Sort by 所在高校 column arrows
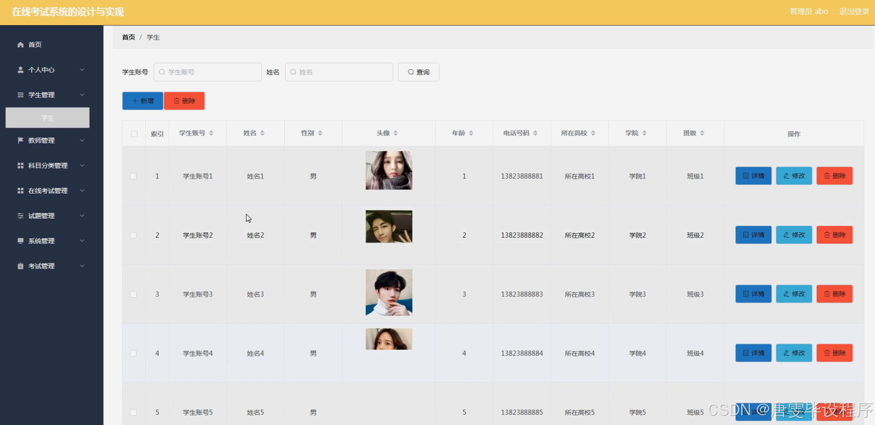Image resolution: width=875 pixels, height=425 pixels. pos(593,133)
